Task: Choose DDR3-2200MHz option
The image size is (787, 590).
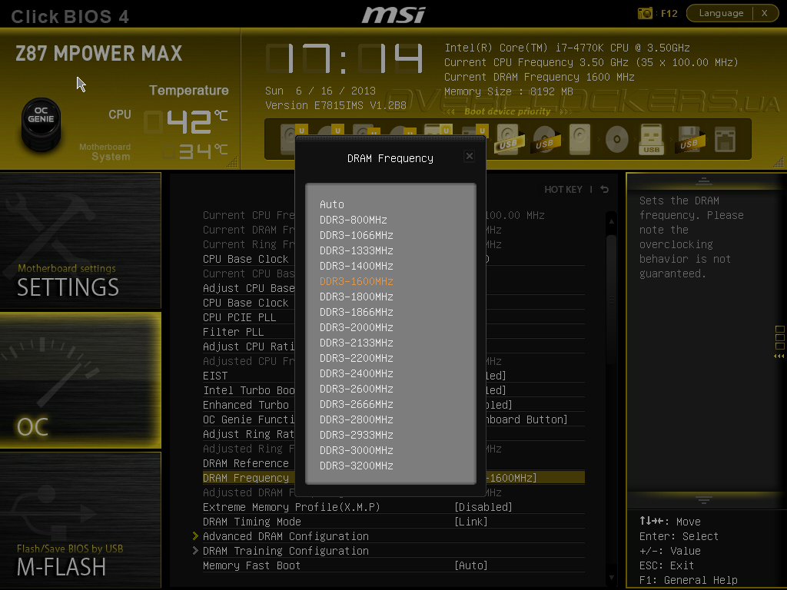Action: (357, 358)
